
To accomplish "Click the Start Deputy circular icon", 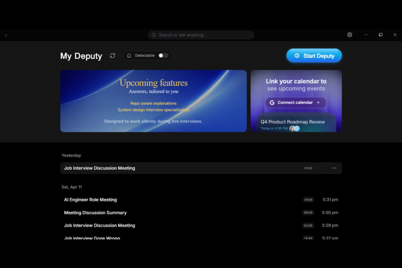I will [297, 56].
